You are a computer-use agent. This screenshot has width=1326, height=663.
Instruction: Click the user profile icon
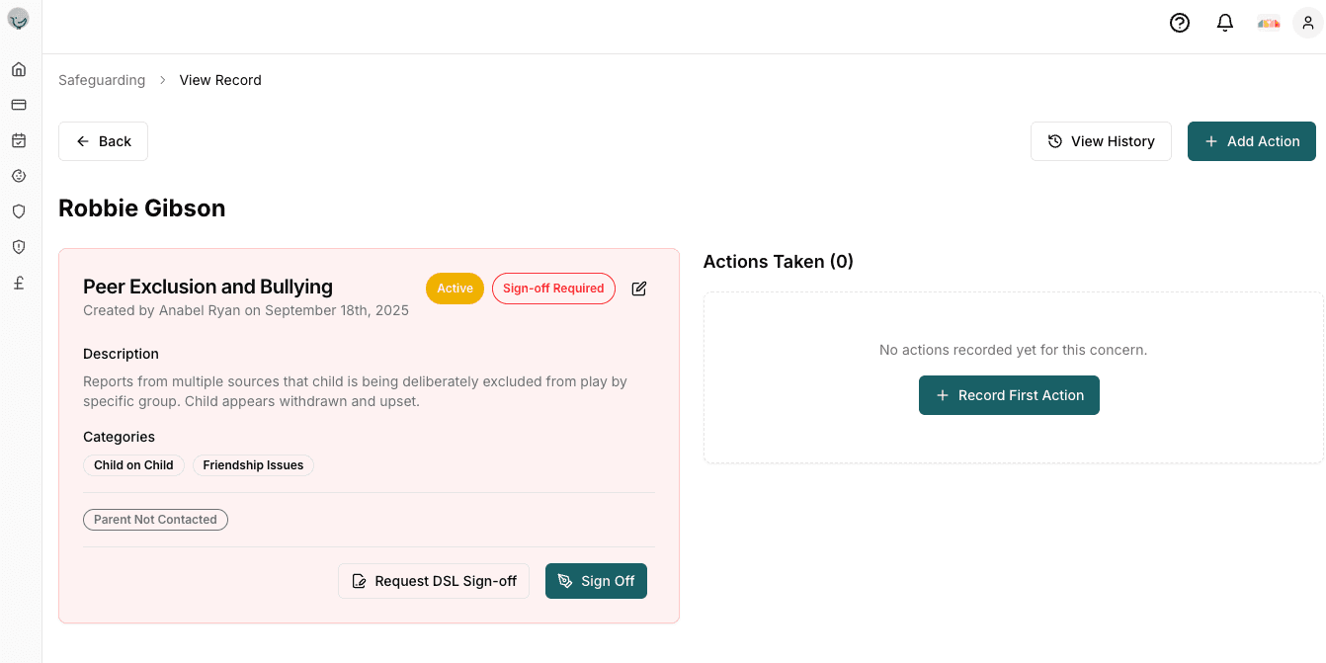[1307, 23]
